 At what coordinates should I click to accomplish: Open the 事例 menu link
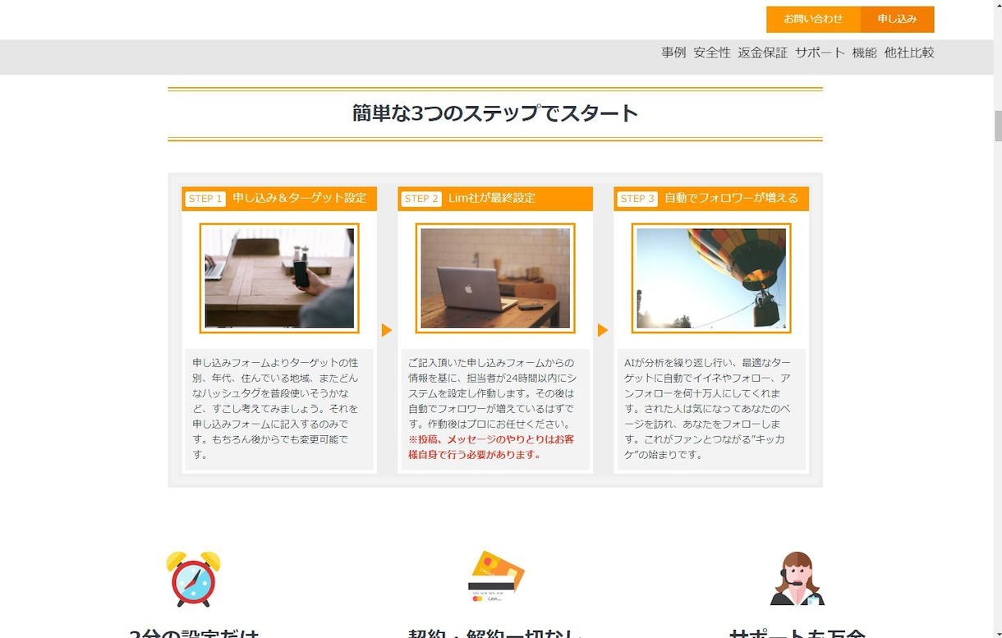[x=673, y=53]
